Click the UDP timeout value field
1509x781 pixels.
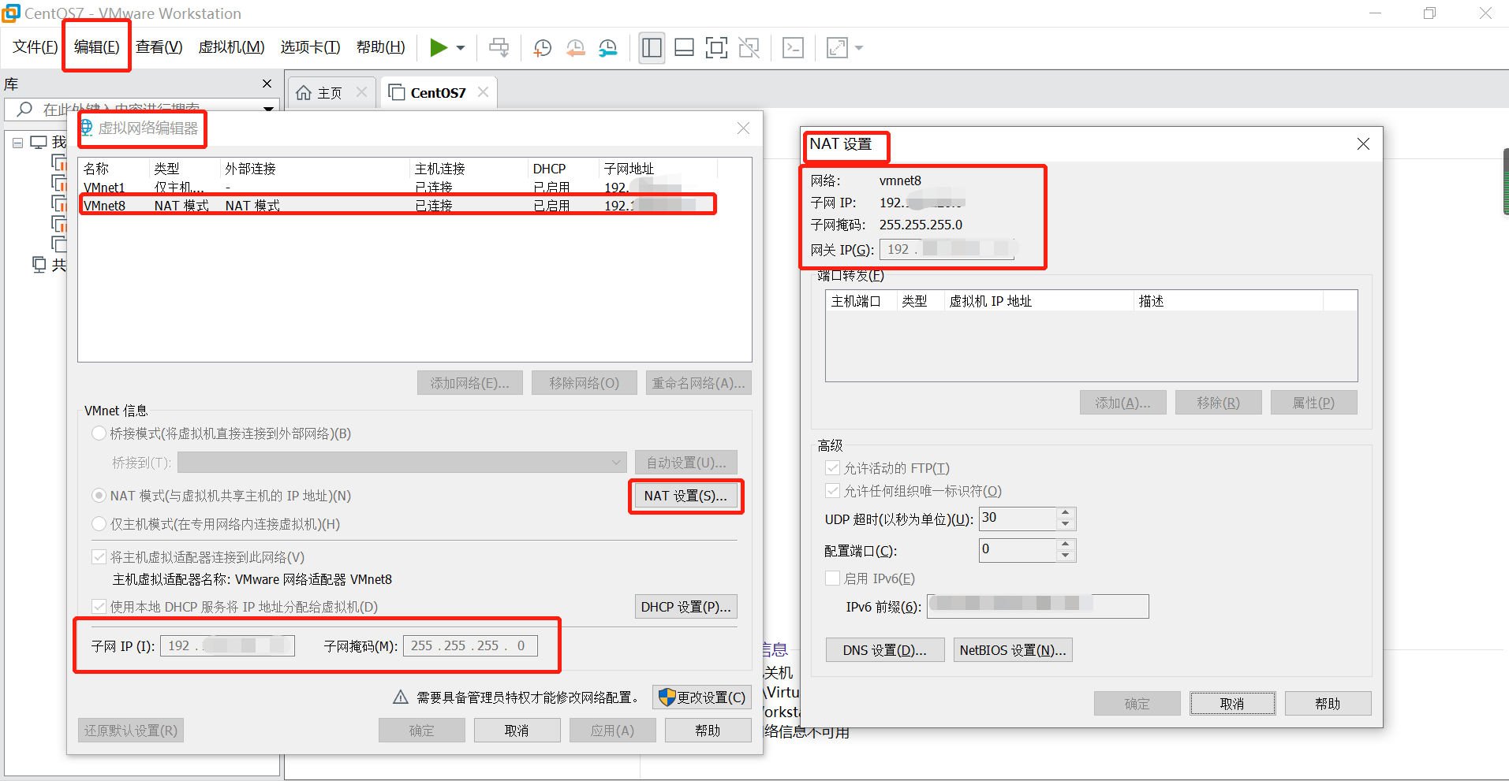point(1018,519)
